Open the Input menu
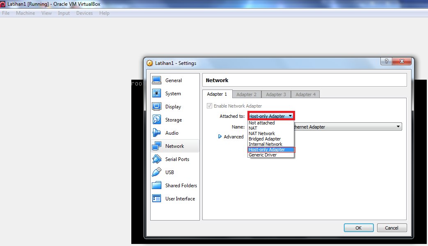The width and height of the screenshot is (428, 246). point(64,13)
